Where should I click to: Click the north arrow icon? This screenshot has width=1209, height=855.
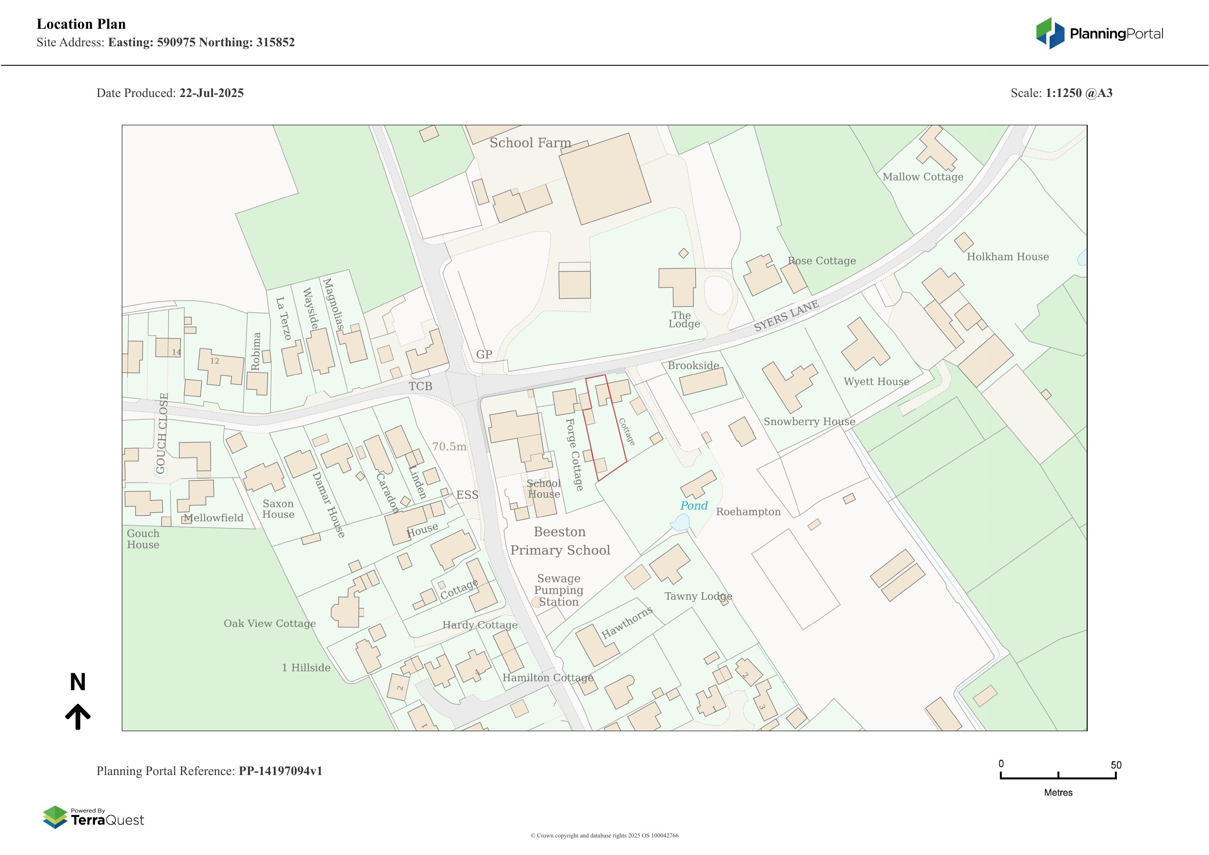78,716
